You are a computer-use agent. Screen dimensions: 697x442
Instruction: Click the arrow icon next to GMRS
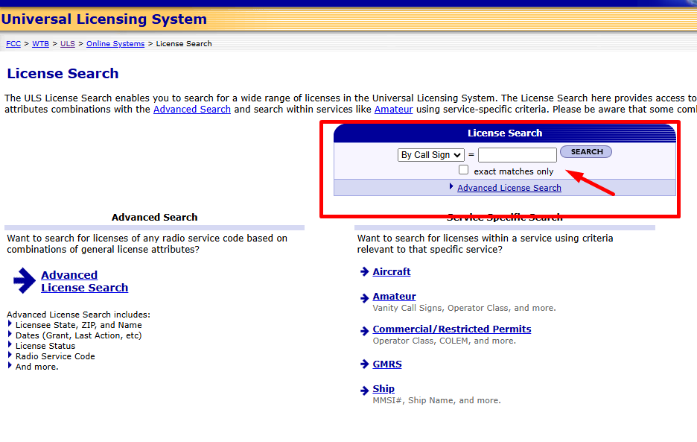pyautogui.click(x=364, y=364)
